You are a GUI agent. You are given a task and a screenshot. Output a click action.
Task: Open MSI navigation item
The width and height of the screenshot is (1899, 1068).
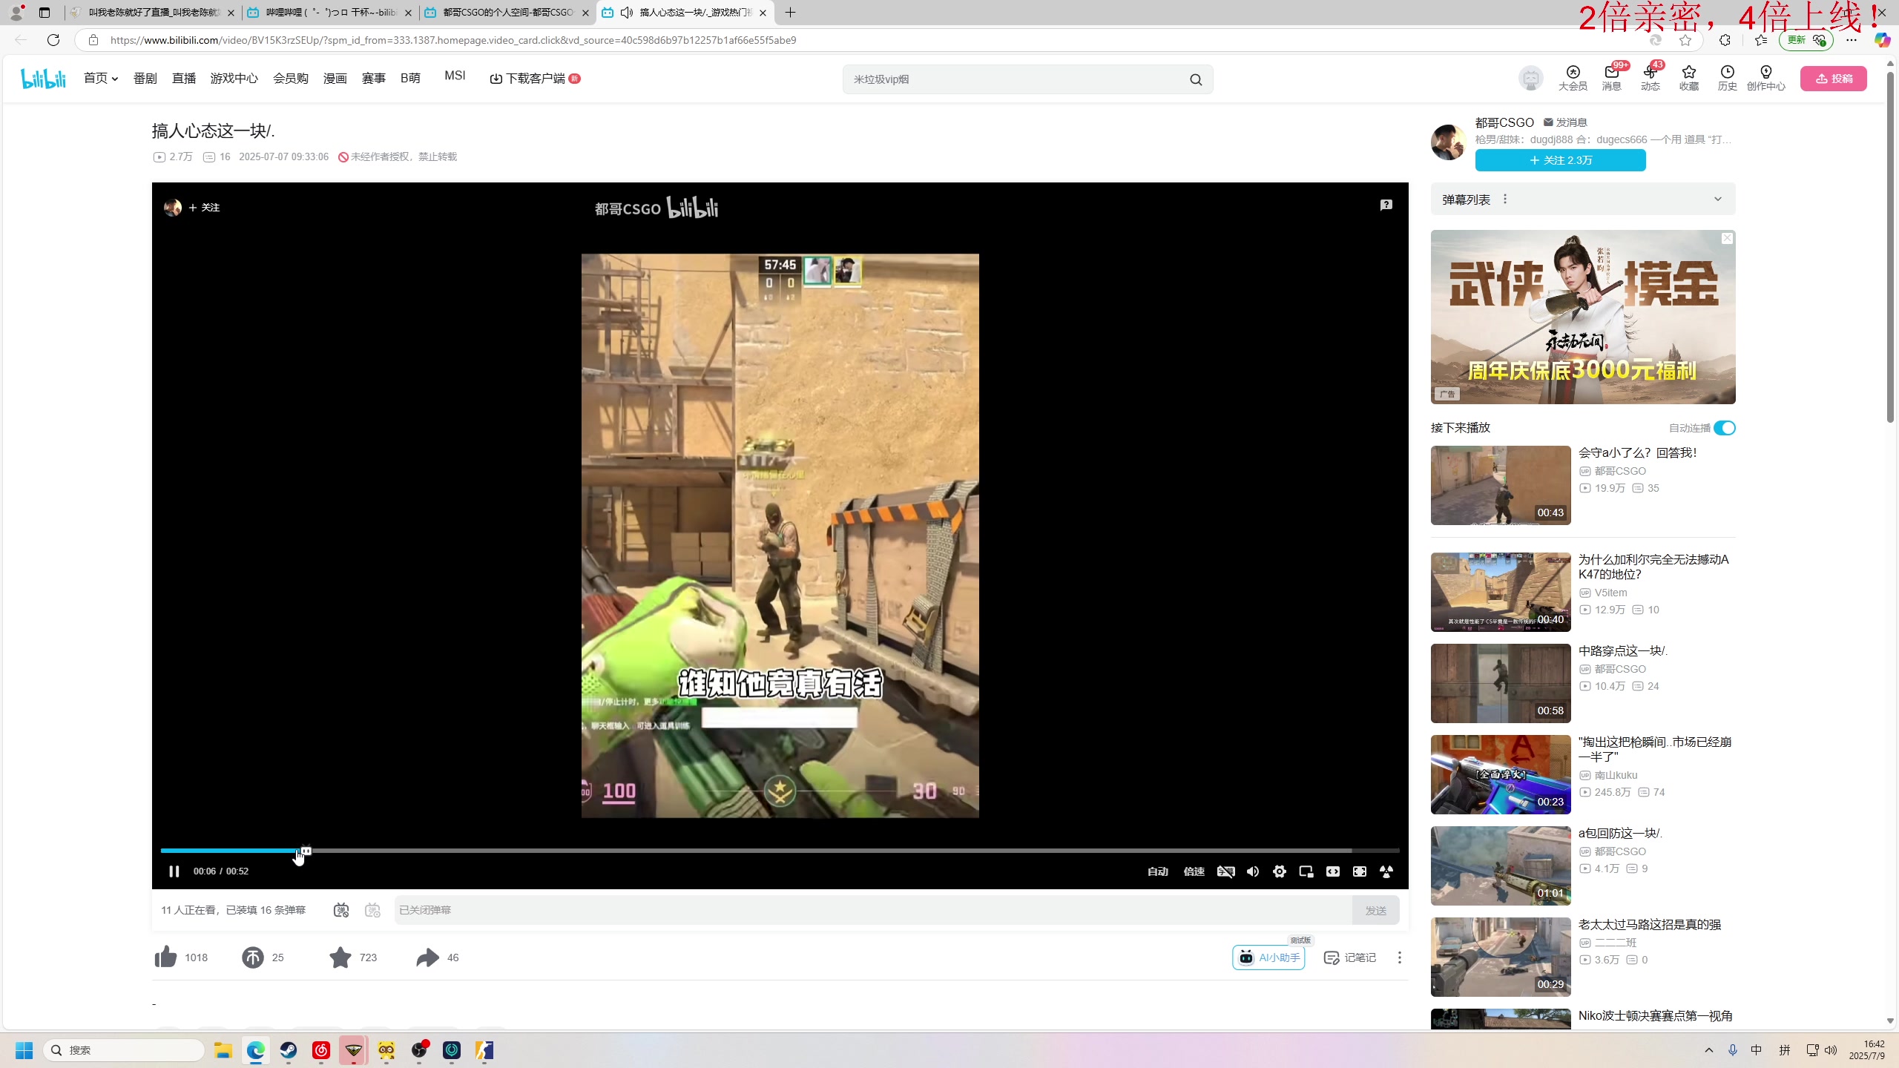tap(455, 76)
